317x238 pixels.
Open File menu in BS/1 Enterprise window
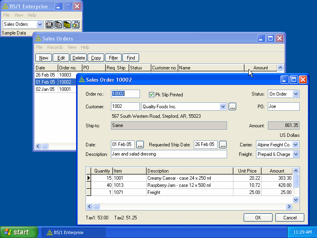[x=6, y=15]
